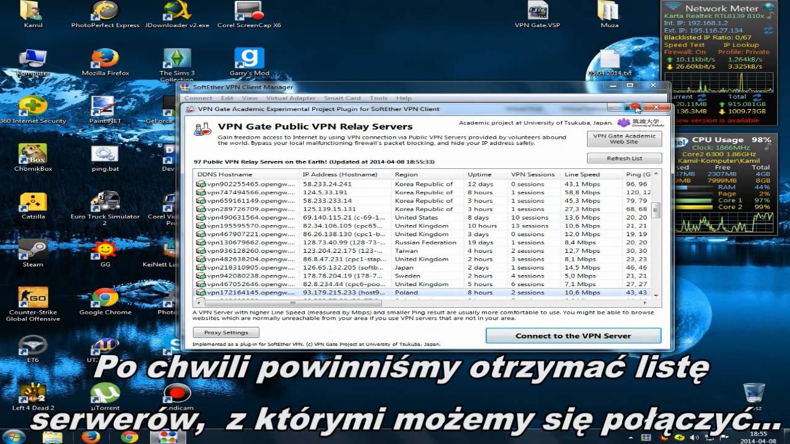Select server vpn195595570.opengw row
The image size is (790, 444).
tap(423, 226)
